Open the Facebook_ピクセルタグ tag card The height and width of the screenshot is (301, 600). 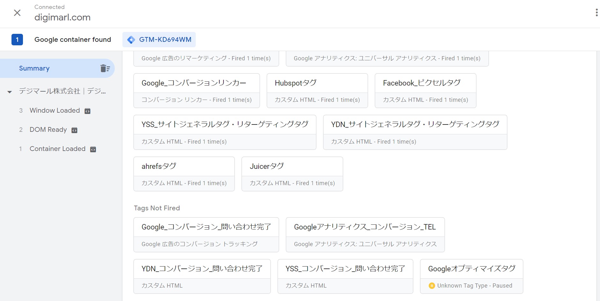pyautogui.click(x=426, y=91)
